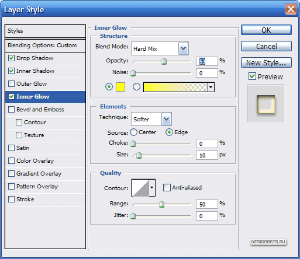Enable the Contour sub-effect checkbox
This screenshot has width=300, height=259.
[x=19, y=122]
